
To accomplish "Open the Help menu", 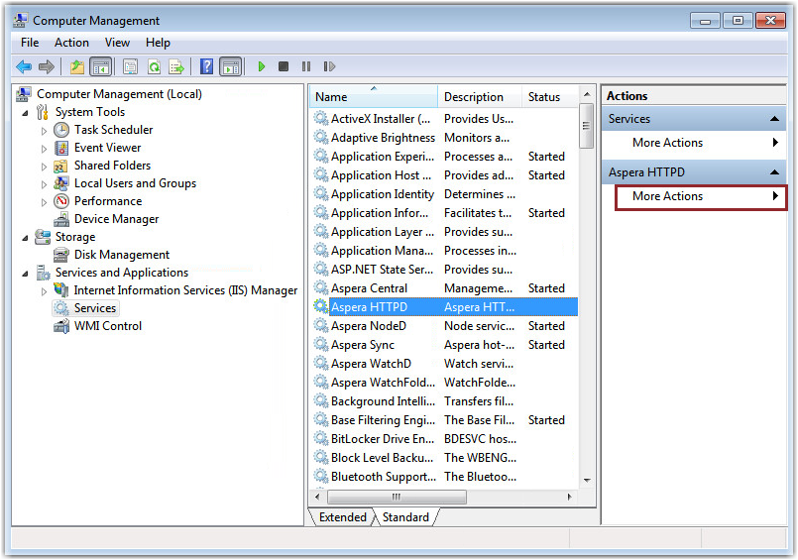I will click(158, 43).
